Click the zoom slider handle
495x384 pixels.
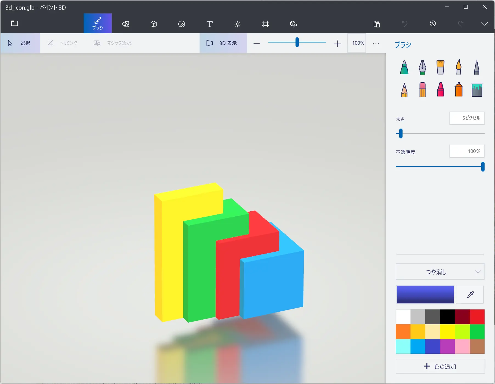297,42
